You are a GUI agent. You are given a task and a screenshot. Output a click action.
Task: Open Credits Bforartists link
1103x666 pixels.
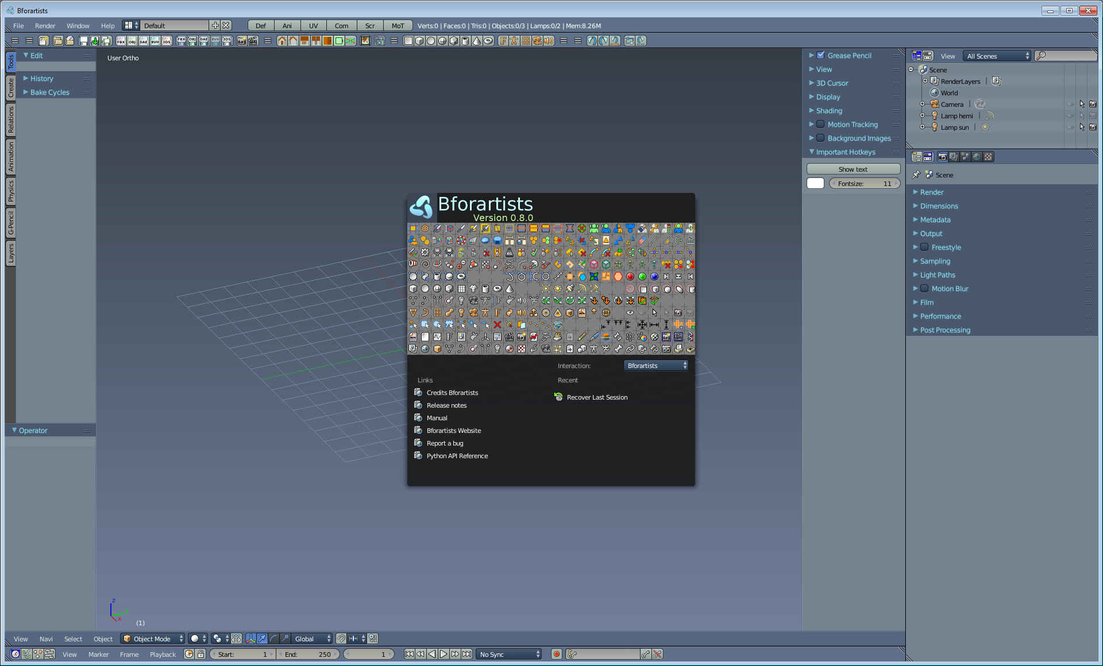pos(452,393)
